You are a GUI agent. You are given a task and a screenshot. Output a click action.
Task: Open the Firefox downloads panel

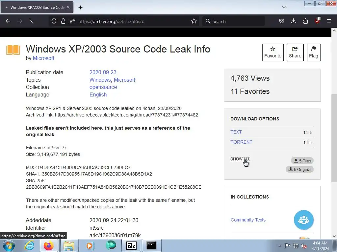(293, 21)
